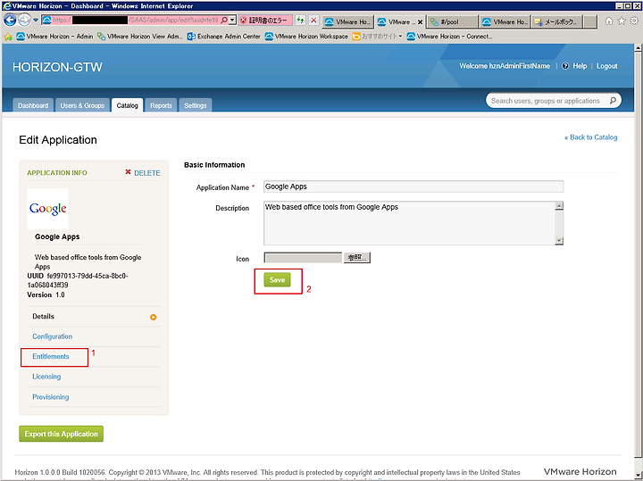643x481 pixels.
Task: Open the Reports tab
Action: click(x=161, y=105)
